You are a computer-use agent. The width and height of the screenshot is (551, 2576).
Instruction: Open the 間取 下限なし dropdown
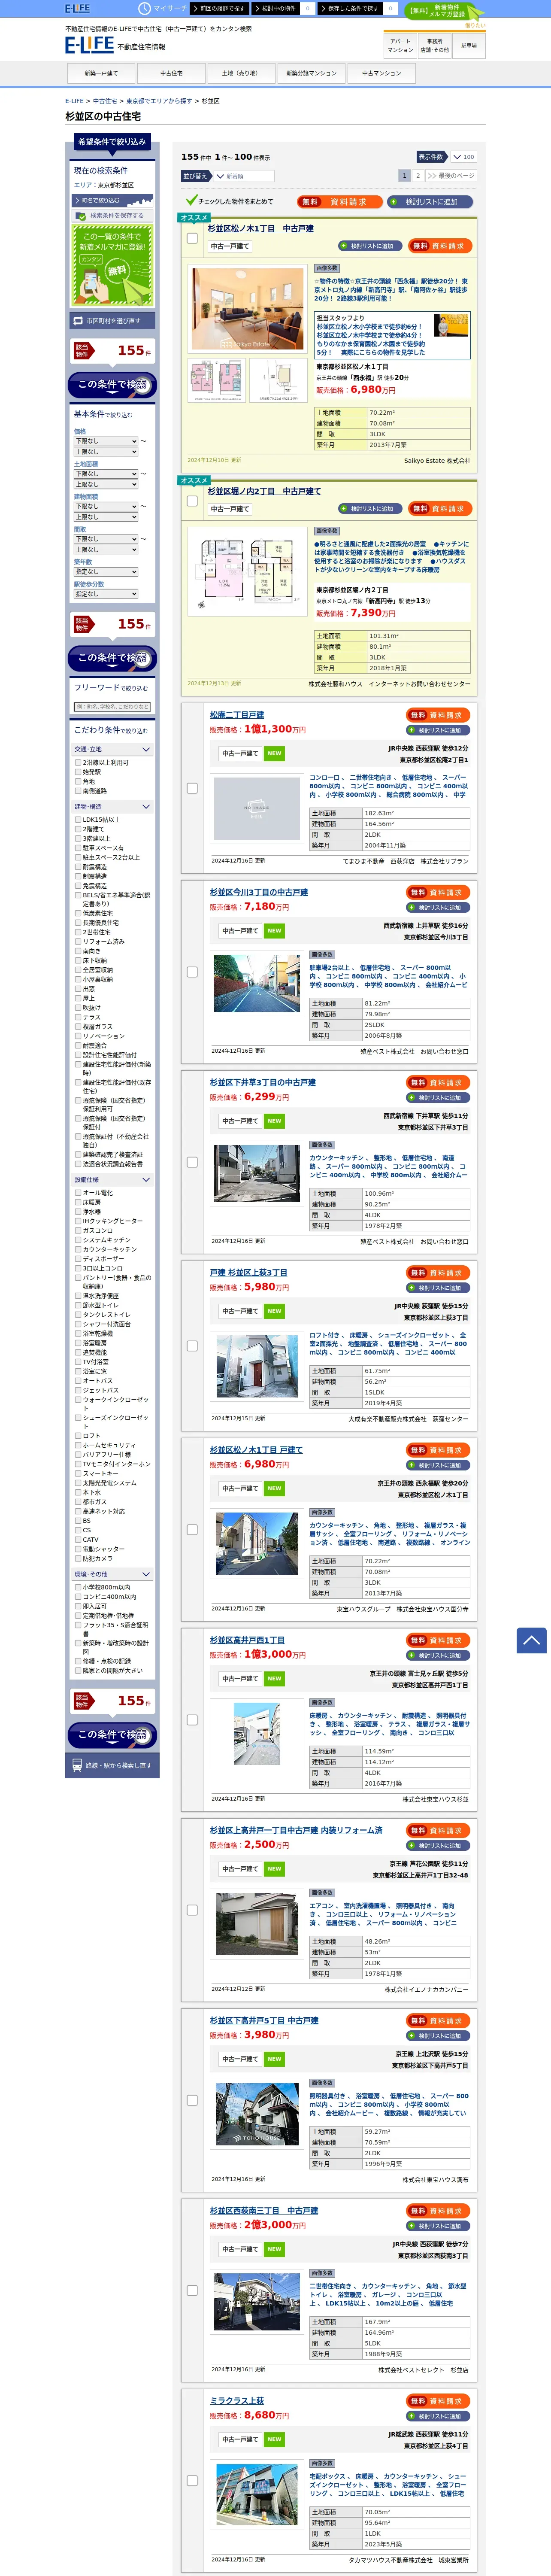(106, 539)
